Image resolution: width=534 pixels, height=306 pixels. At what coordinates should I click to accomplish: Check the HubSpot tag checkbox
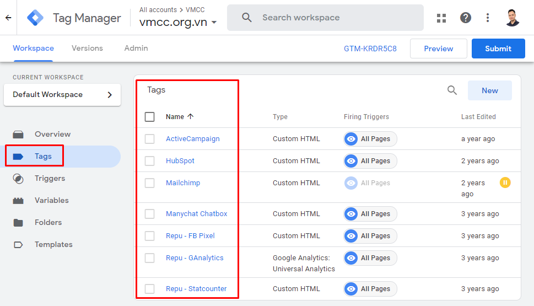point(149,161)
